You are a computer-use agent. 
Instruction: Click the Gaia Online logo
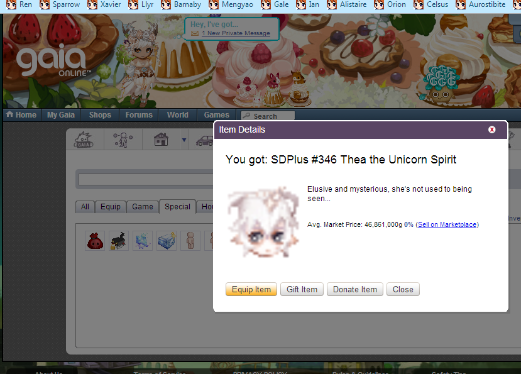click(53, 61)
